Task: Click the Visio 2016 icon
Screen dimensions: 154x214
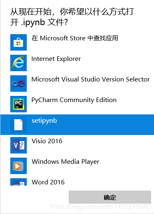Action: pyautogui.click(x=19, y=145)
